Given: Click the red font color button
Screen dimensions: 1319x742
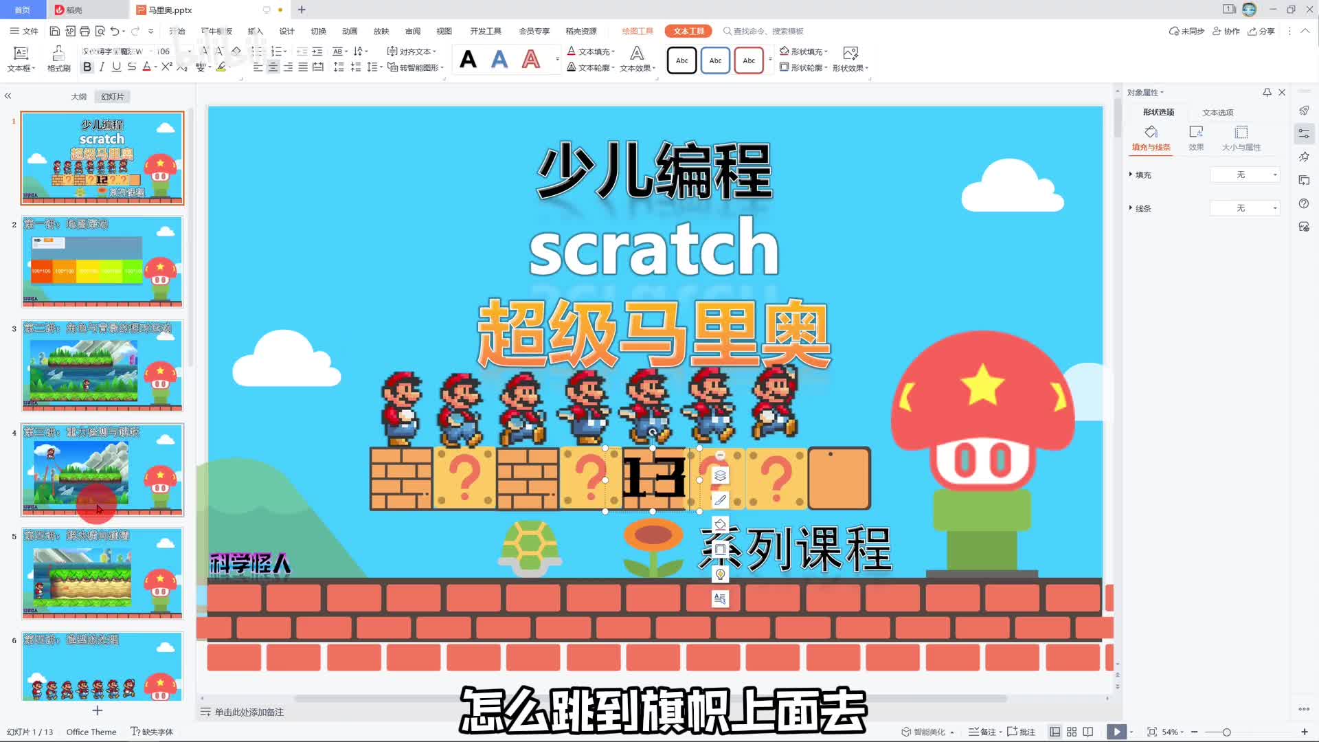Looking at the screenshot, I should [x=146, y=67].
